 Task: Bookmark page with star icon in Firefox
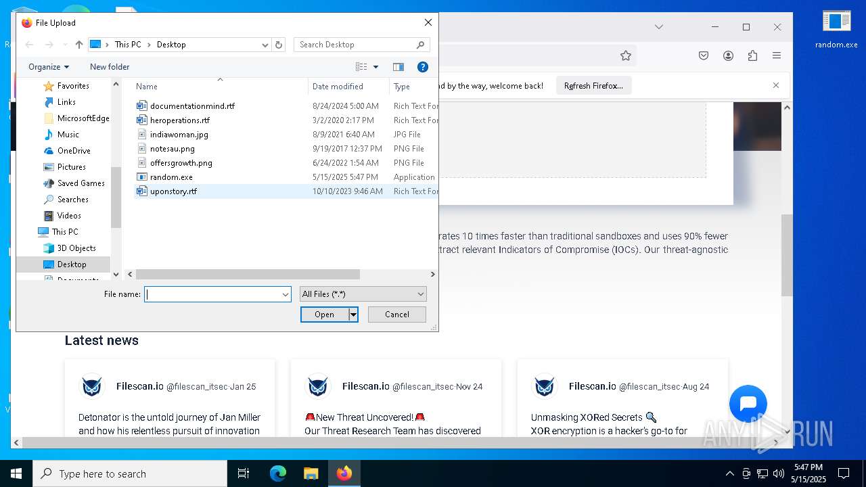(626, 55)
